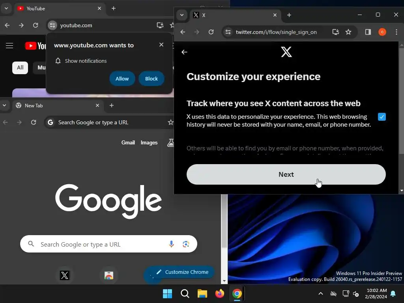Image resolution: width=404 pixels, height=303 pixels.
Task: Reload the youtube.com page
Action: pyautogui.click(x=36, y=25)
